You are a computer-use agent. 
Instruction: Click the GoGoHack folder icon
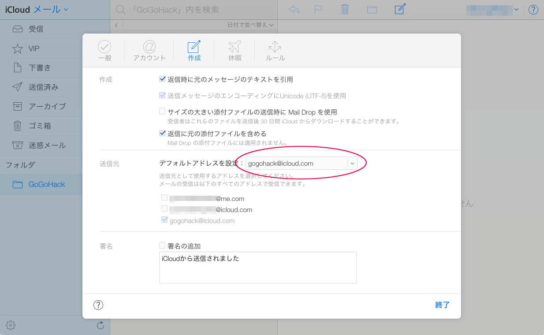click(18, 184)
